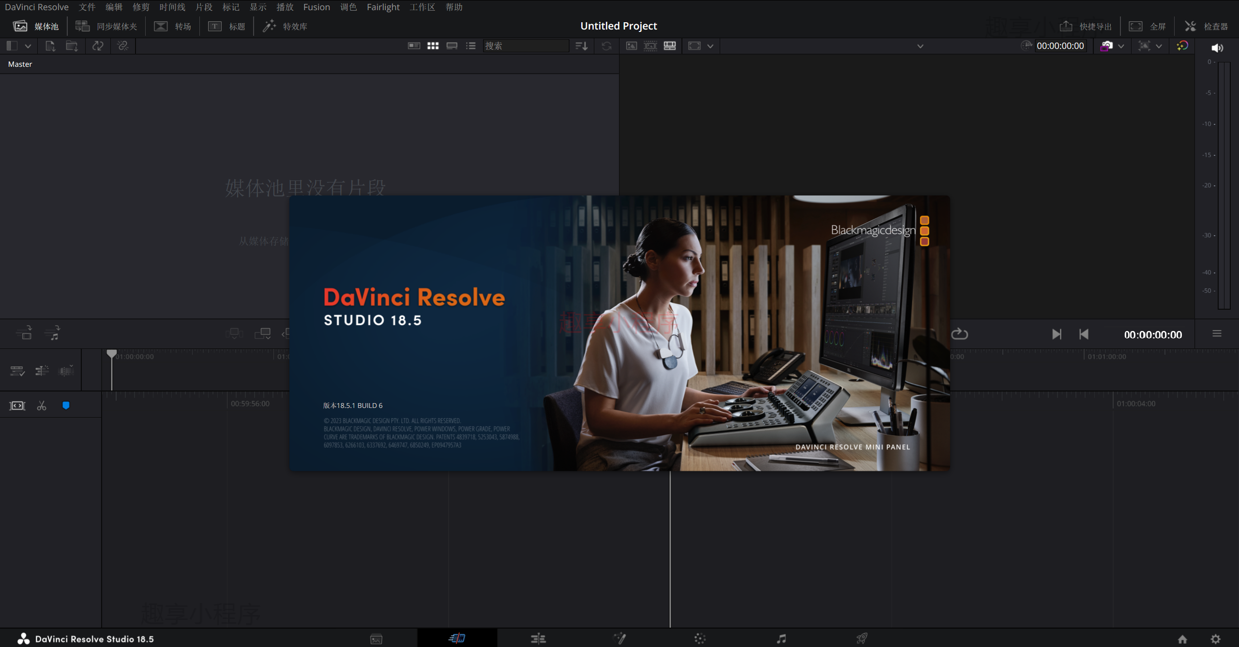1239x647 pixels.
Task: Open the 媒体池 media pool panel
Action: [x=35, y=26]
